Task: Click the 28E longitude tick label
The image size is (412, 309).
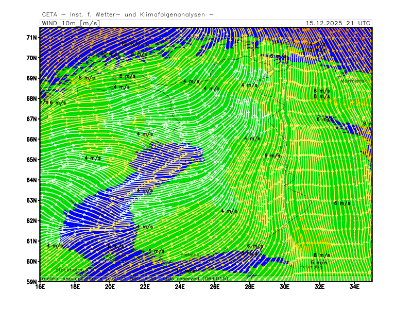Action: 249,287
